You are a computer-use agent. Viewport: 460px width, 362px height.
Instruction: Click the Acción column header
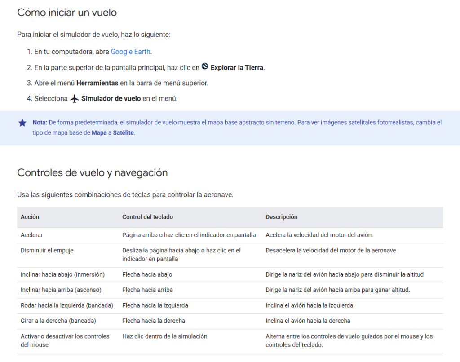tap(30, 217)
